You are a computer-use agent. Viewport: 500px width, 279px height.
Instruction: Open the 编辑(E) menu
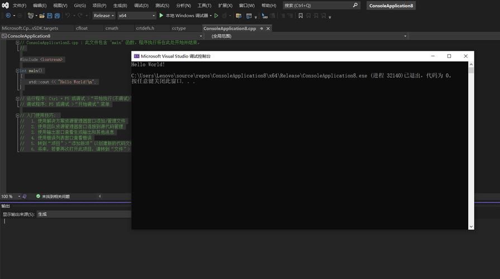(40, 6)
